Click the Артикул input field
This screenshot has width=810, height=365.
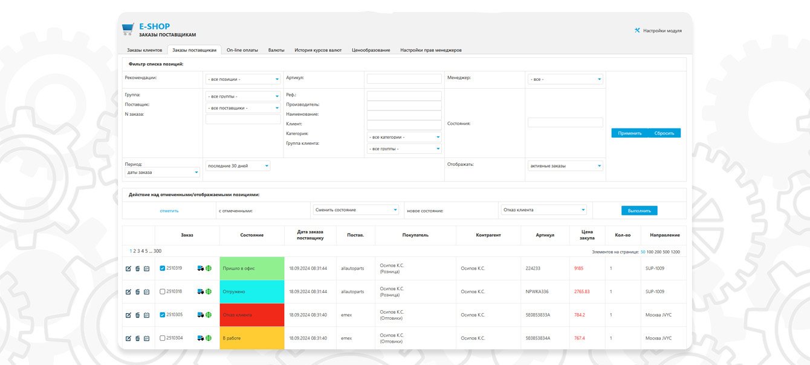tap(404, 79)
